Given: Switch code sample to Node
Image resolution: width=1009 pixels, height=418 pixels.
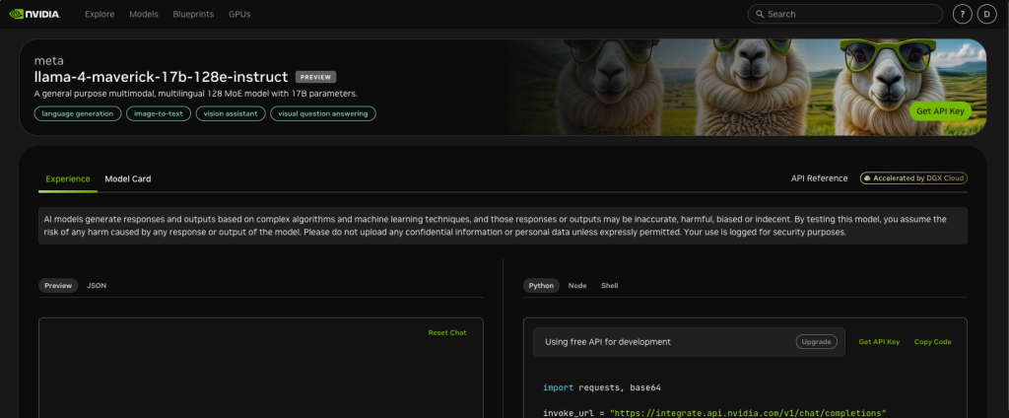Looking at the screenshot, I should (577, 285).
